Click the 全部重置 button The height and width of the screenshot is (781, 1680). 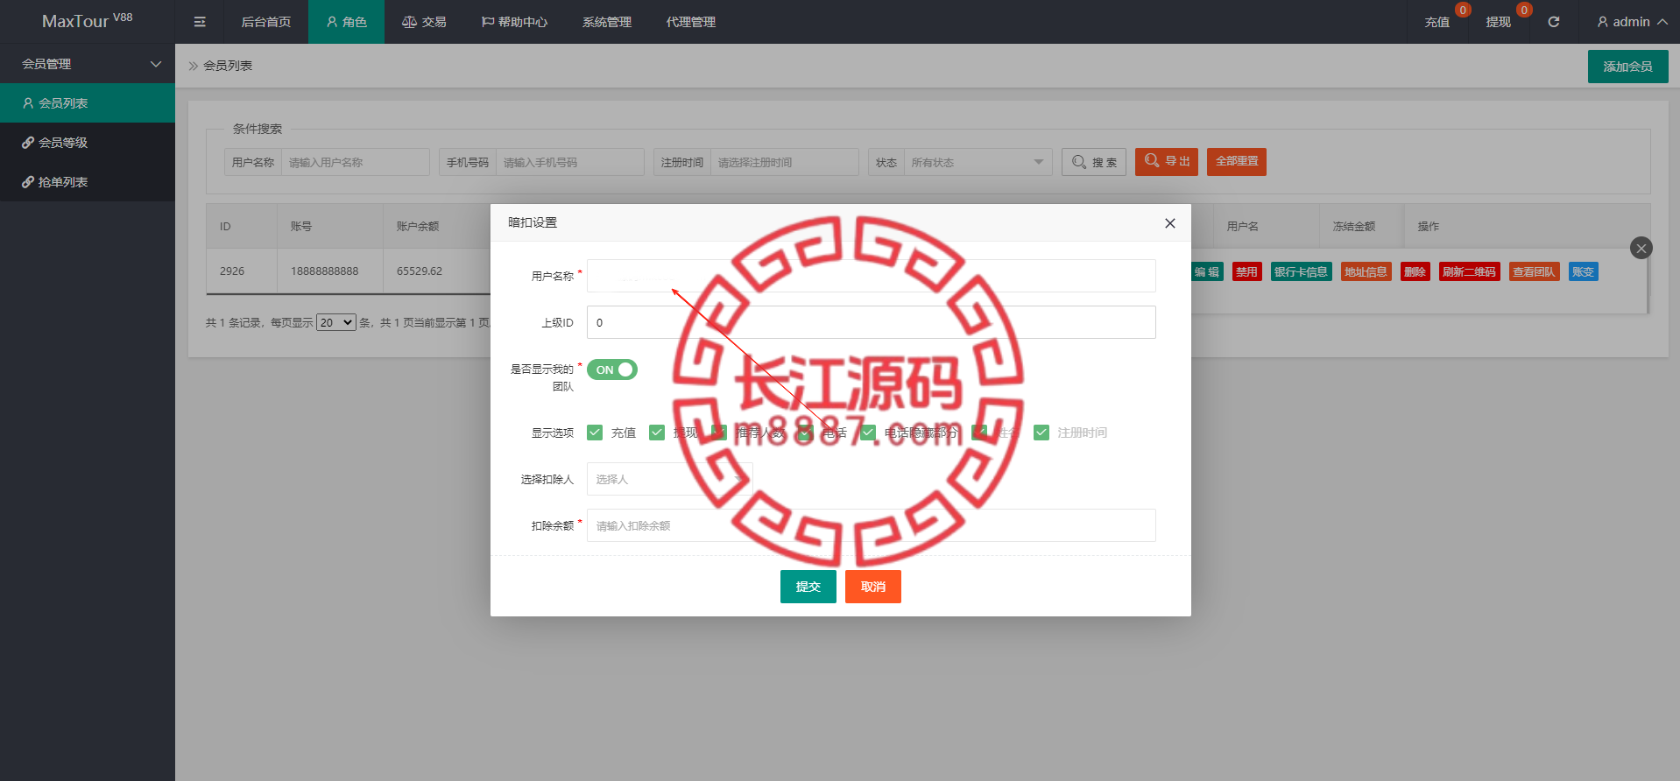pyautogui.click(x=1237, y=162)
